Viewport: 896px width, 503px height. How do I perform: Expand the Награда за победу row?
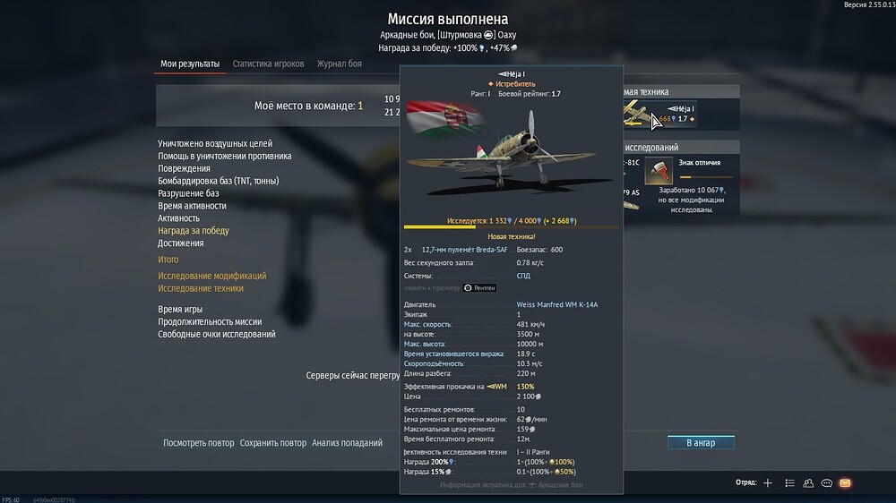[x=194, y=231]
